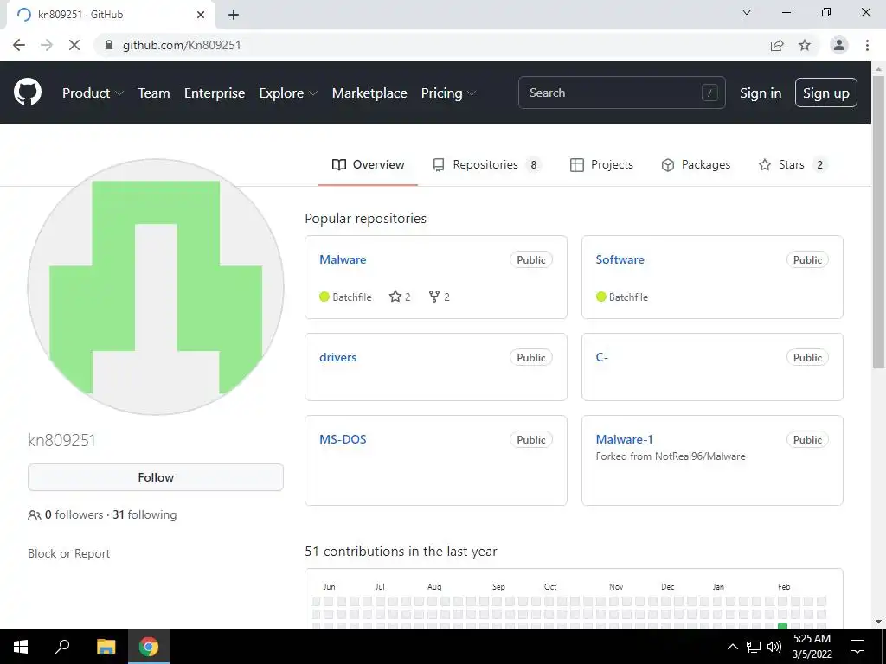The height and width of the screenshot is (664, 886).
Task: Click the green contribution square in February
Action: (782, 626)
